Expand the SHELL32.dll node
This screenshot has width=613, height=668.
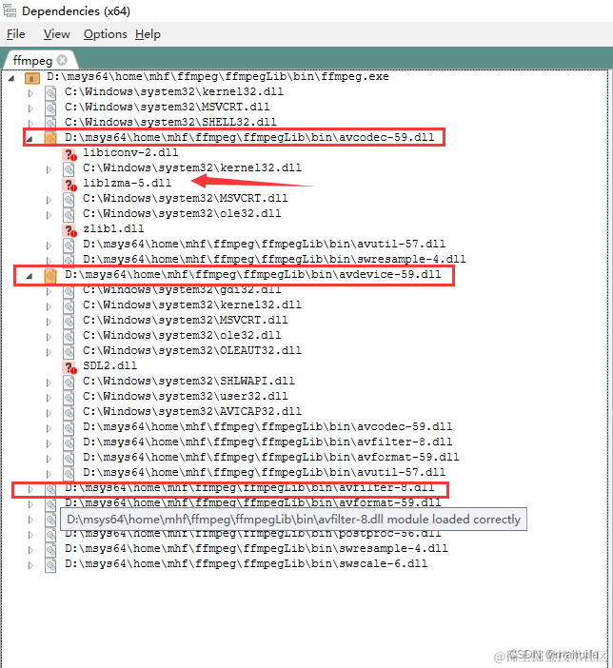30,124
